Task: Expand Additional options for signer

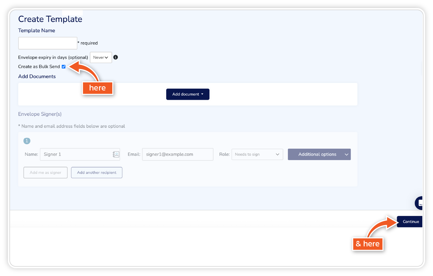Action: tap(319, 154)
